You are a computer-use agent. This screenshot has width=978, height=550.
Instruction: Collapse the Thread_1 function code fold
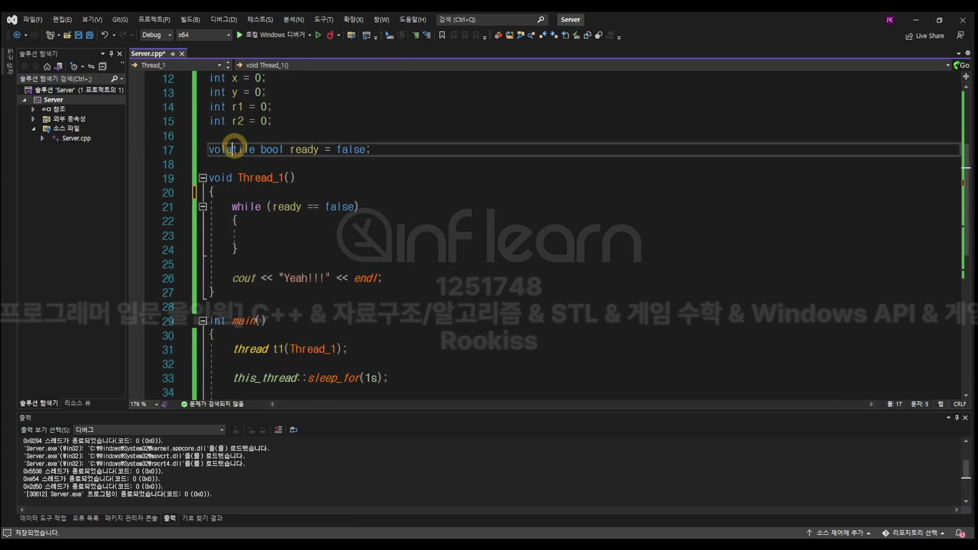[202, 178]
